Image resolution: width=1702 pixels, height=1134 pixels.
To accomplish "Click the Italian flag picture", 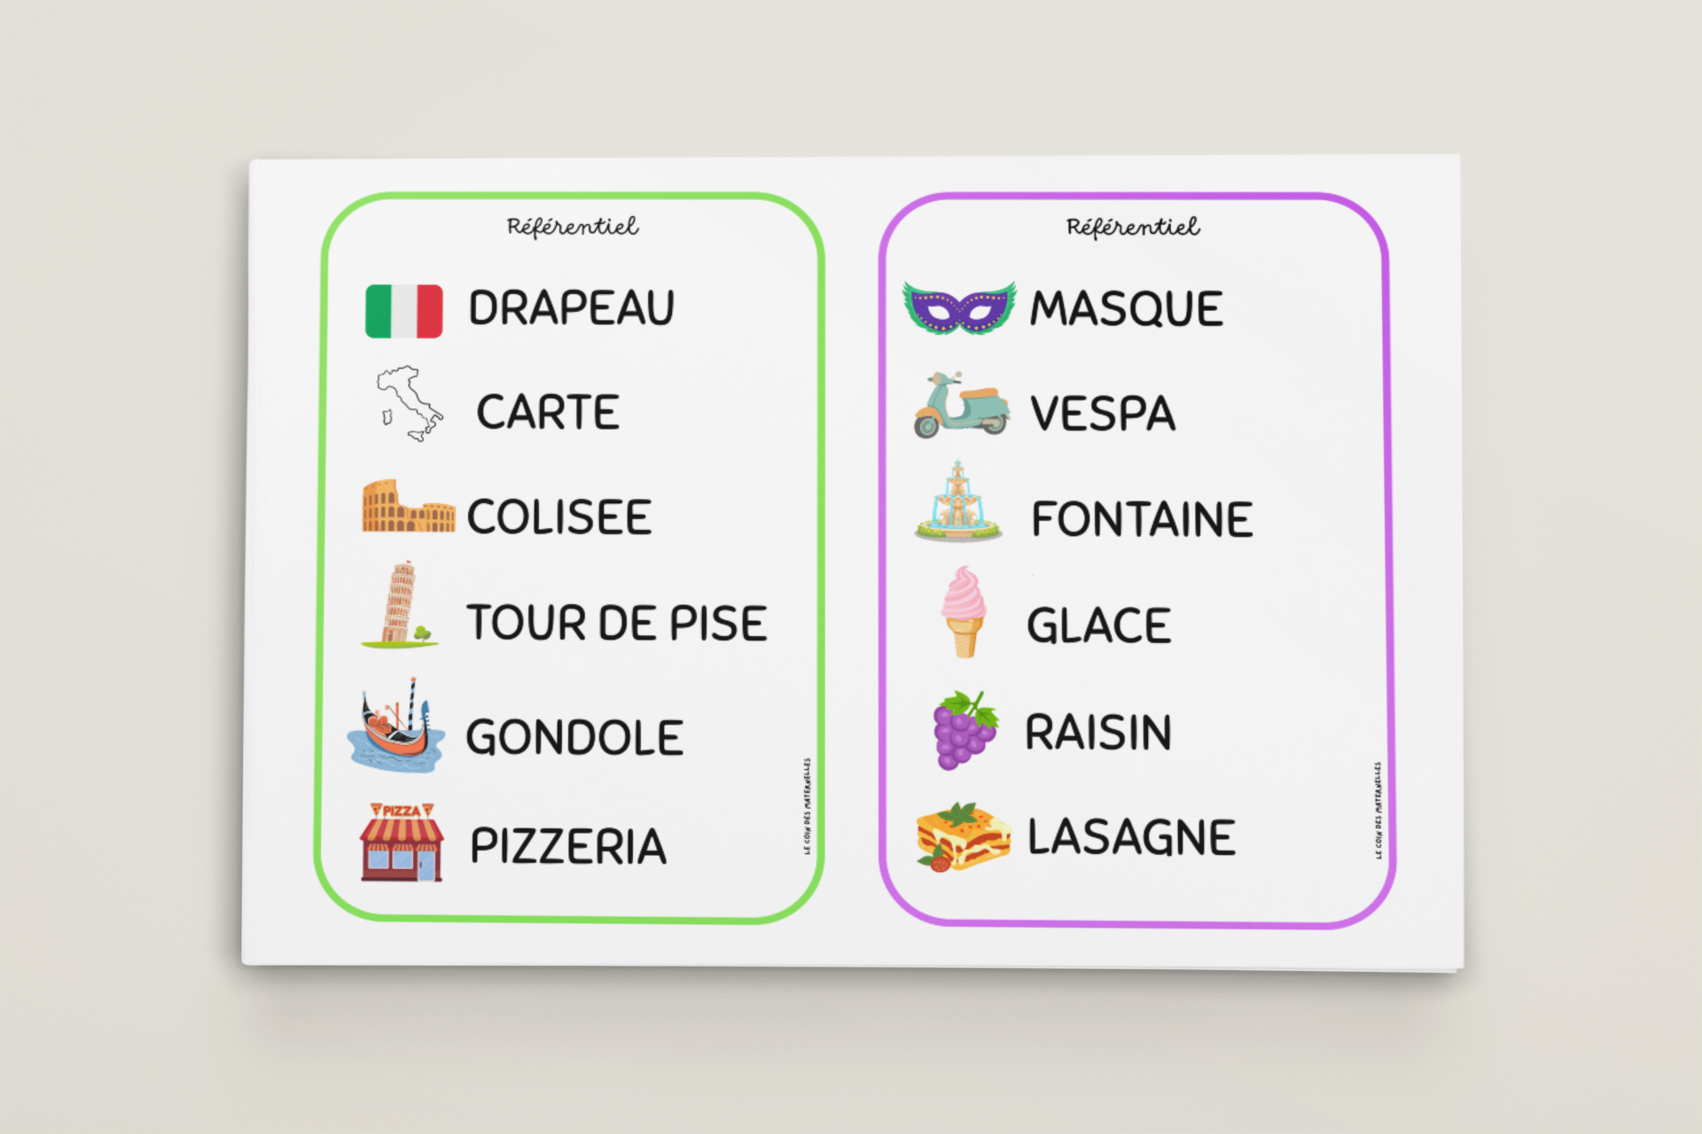I will click(x=403, y=311).
